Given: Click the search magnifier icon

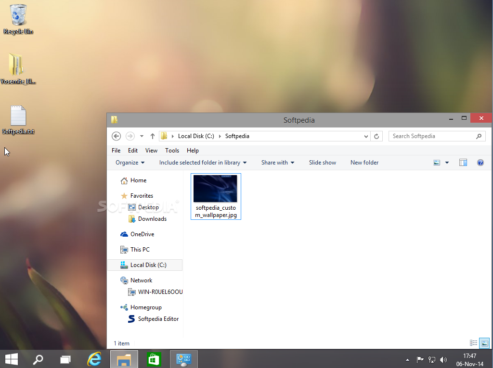Looking at the screenshot, I should [479, 136].
